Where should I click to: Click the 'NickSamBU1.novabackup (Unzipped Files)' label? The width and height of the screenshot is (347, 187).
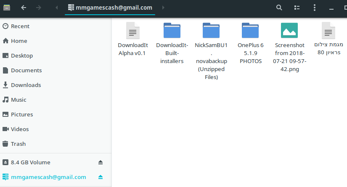click(211, 61)
